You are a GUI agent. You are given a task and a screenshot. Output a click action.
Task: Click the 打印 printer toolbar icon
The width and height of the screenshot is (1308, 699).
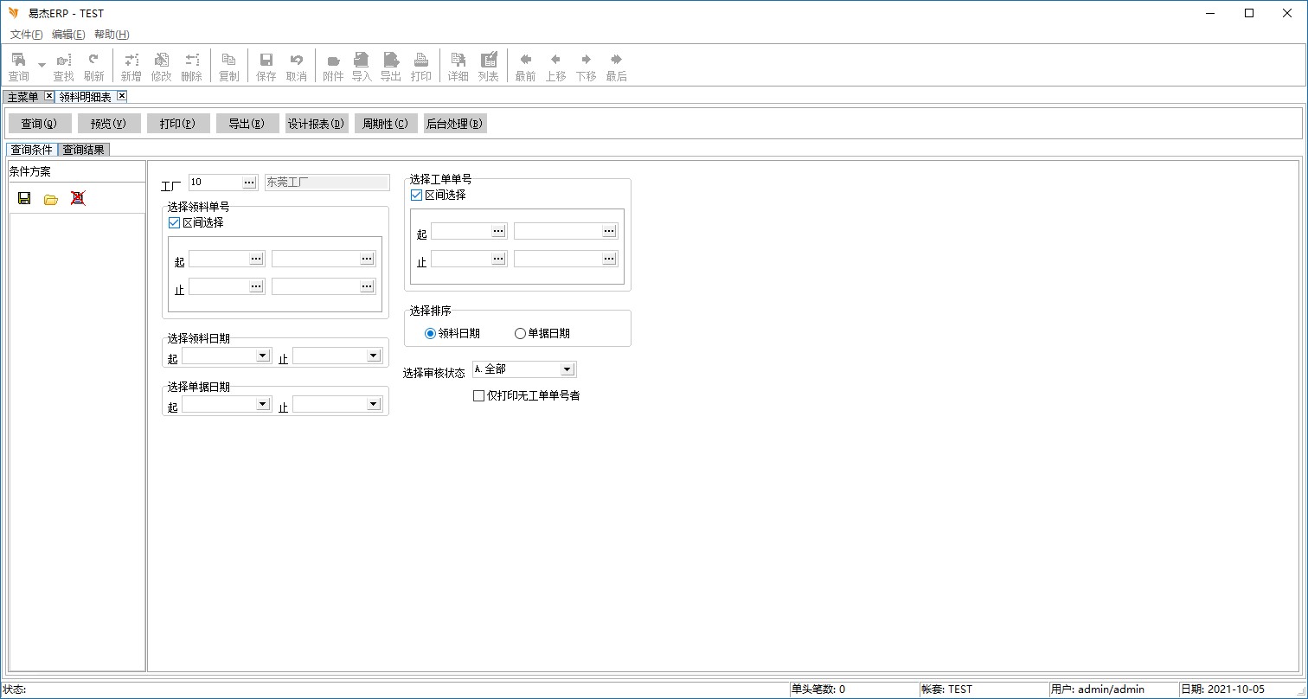(421, 66)
